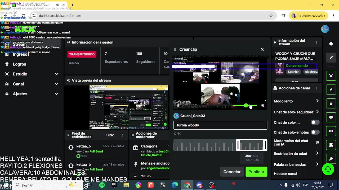This screenshot has height=190, width=339.
Task: Click the TRANSMITIENDO status badge
Action: [x=82, y=54]
